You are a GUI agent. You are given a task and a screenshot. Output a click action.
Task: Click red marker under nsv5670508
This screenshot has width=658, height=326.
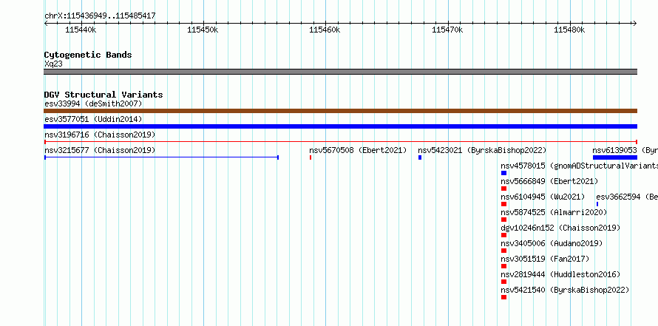tap(310, 157)
